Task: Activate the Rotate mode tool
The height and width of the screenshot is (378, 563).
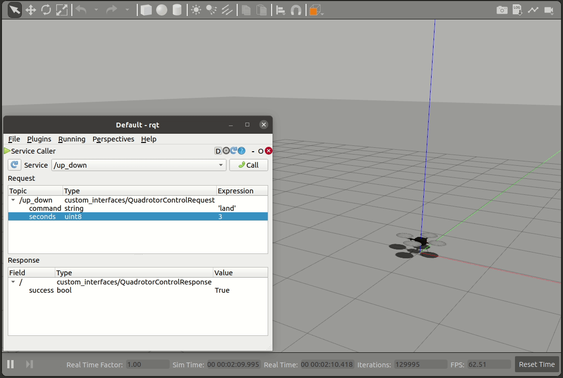Action: (x=47, y=10)
